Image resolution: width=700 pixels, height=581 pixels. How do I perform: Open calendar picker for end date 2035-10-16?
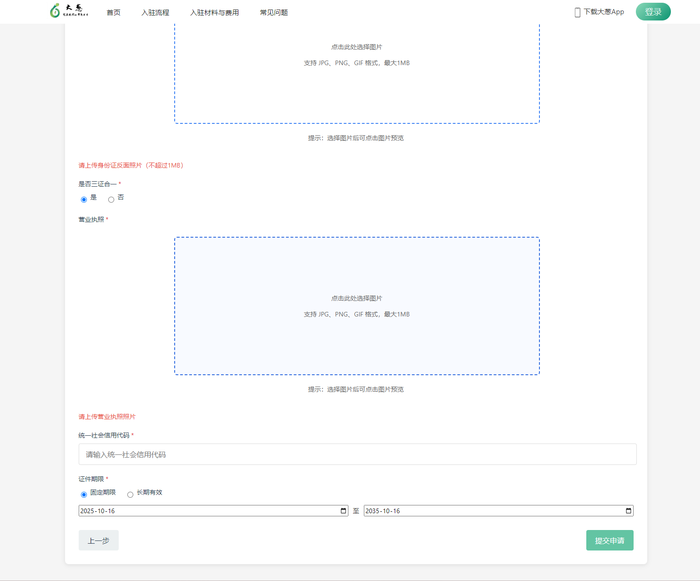pyautogui.click(x=628, y=511)
